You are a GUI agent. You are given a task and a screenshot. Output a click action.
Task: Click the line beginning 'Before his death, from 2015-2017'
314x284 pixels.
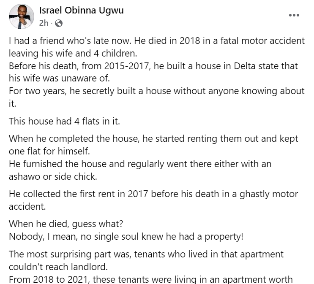(x=153, y=66)
